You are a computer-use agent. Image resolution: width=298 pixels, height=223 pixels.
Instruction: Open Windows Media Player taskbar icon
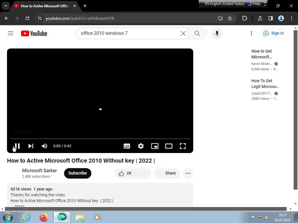(98, 217)
